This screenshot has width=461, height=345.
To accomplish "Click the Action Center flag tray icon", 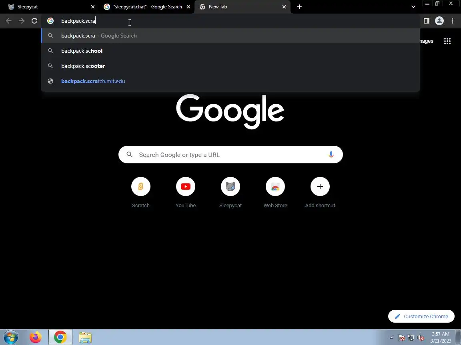I will 401,338.
